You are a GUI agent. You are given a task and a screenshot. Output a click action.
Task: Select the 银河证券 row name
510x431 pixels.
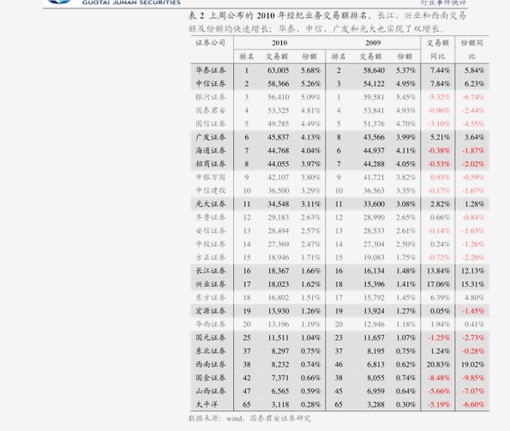211,97
